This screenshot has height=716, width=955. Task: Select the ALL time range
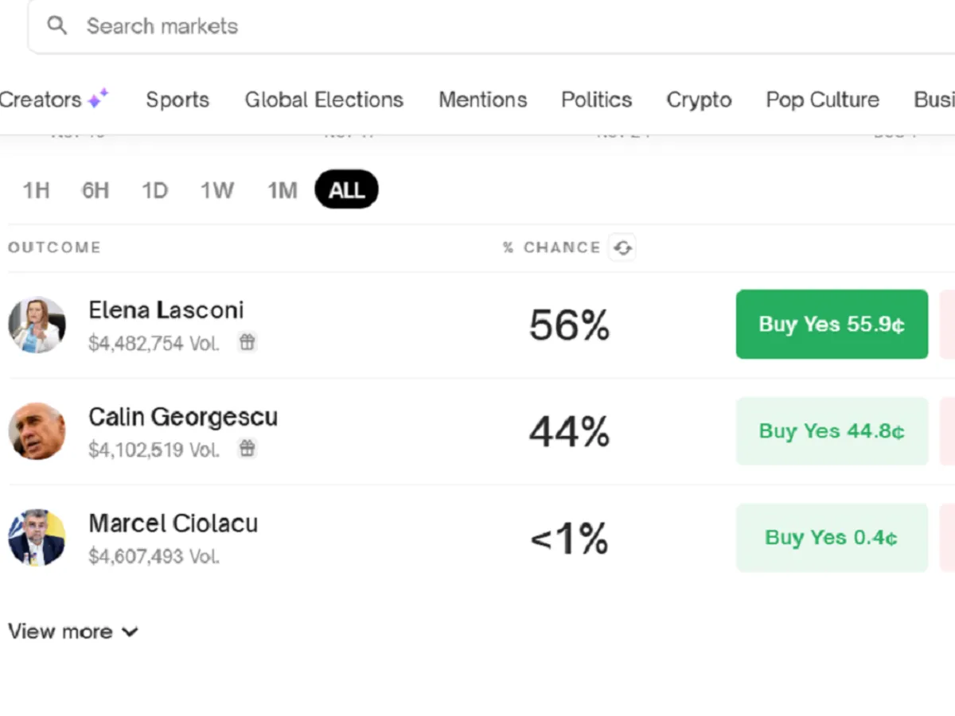coord(346,191)
